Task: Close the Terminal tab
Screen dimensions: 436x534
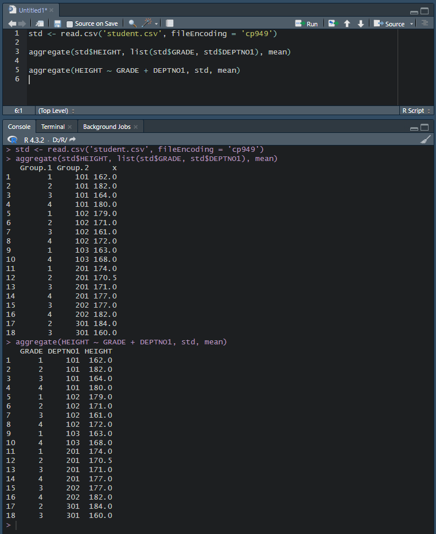Action: [x=70, y=127]
